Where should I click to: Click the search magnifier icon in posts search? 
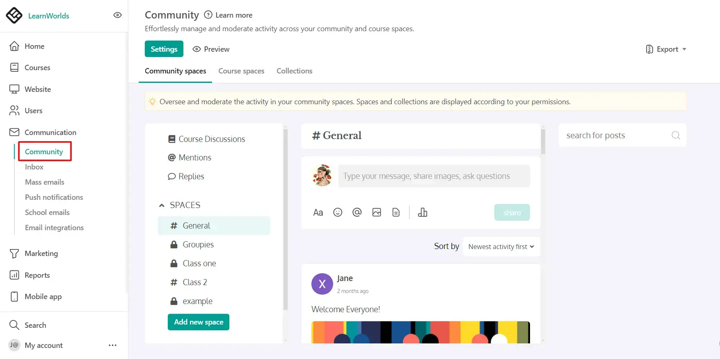pyautogui.click(x=676, y=135)
